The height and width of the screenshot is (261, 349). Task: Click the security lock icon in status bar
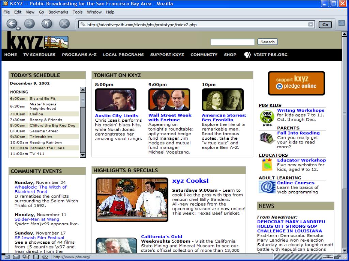338,257
